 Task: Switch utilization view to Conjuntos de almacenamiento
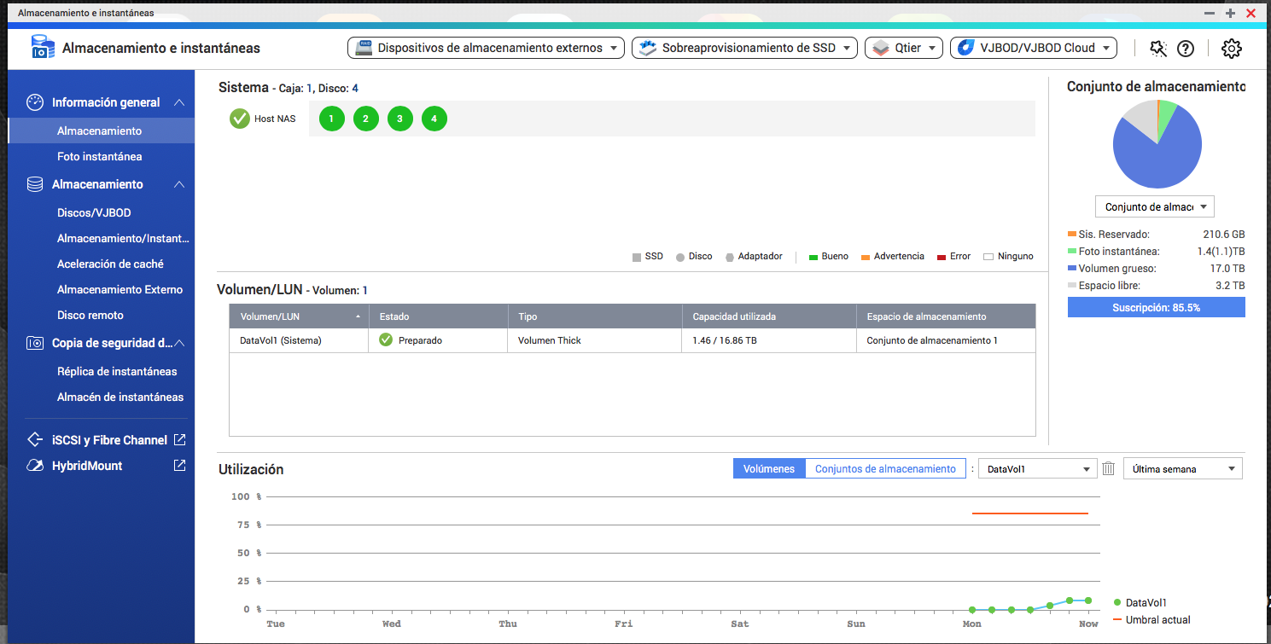pos(885,468)
